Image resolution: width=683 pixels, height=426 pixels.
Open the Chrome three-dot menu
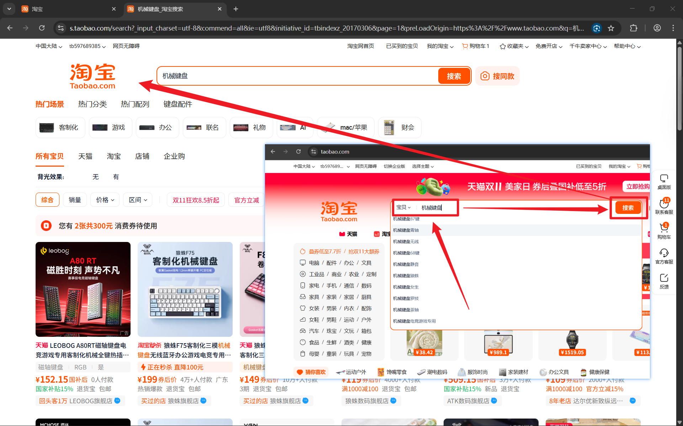[x=673, y=28]
